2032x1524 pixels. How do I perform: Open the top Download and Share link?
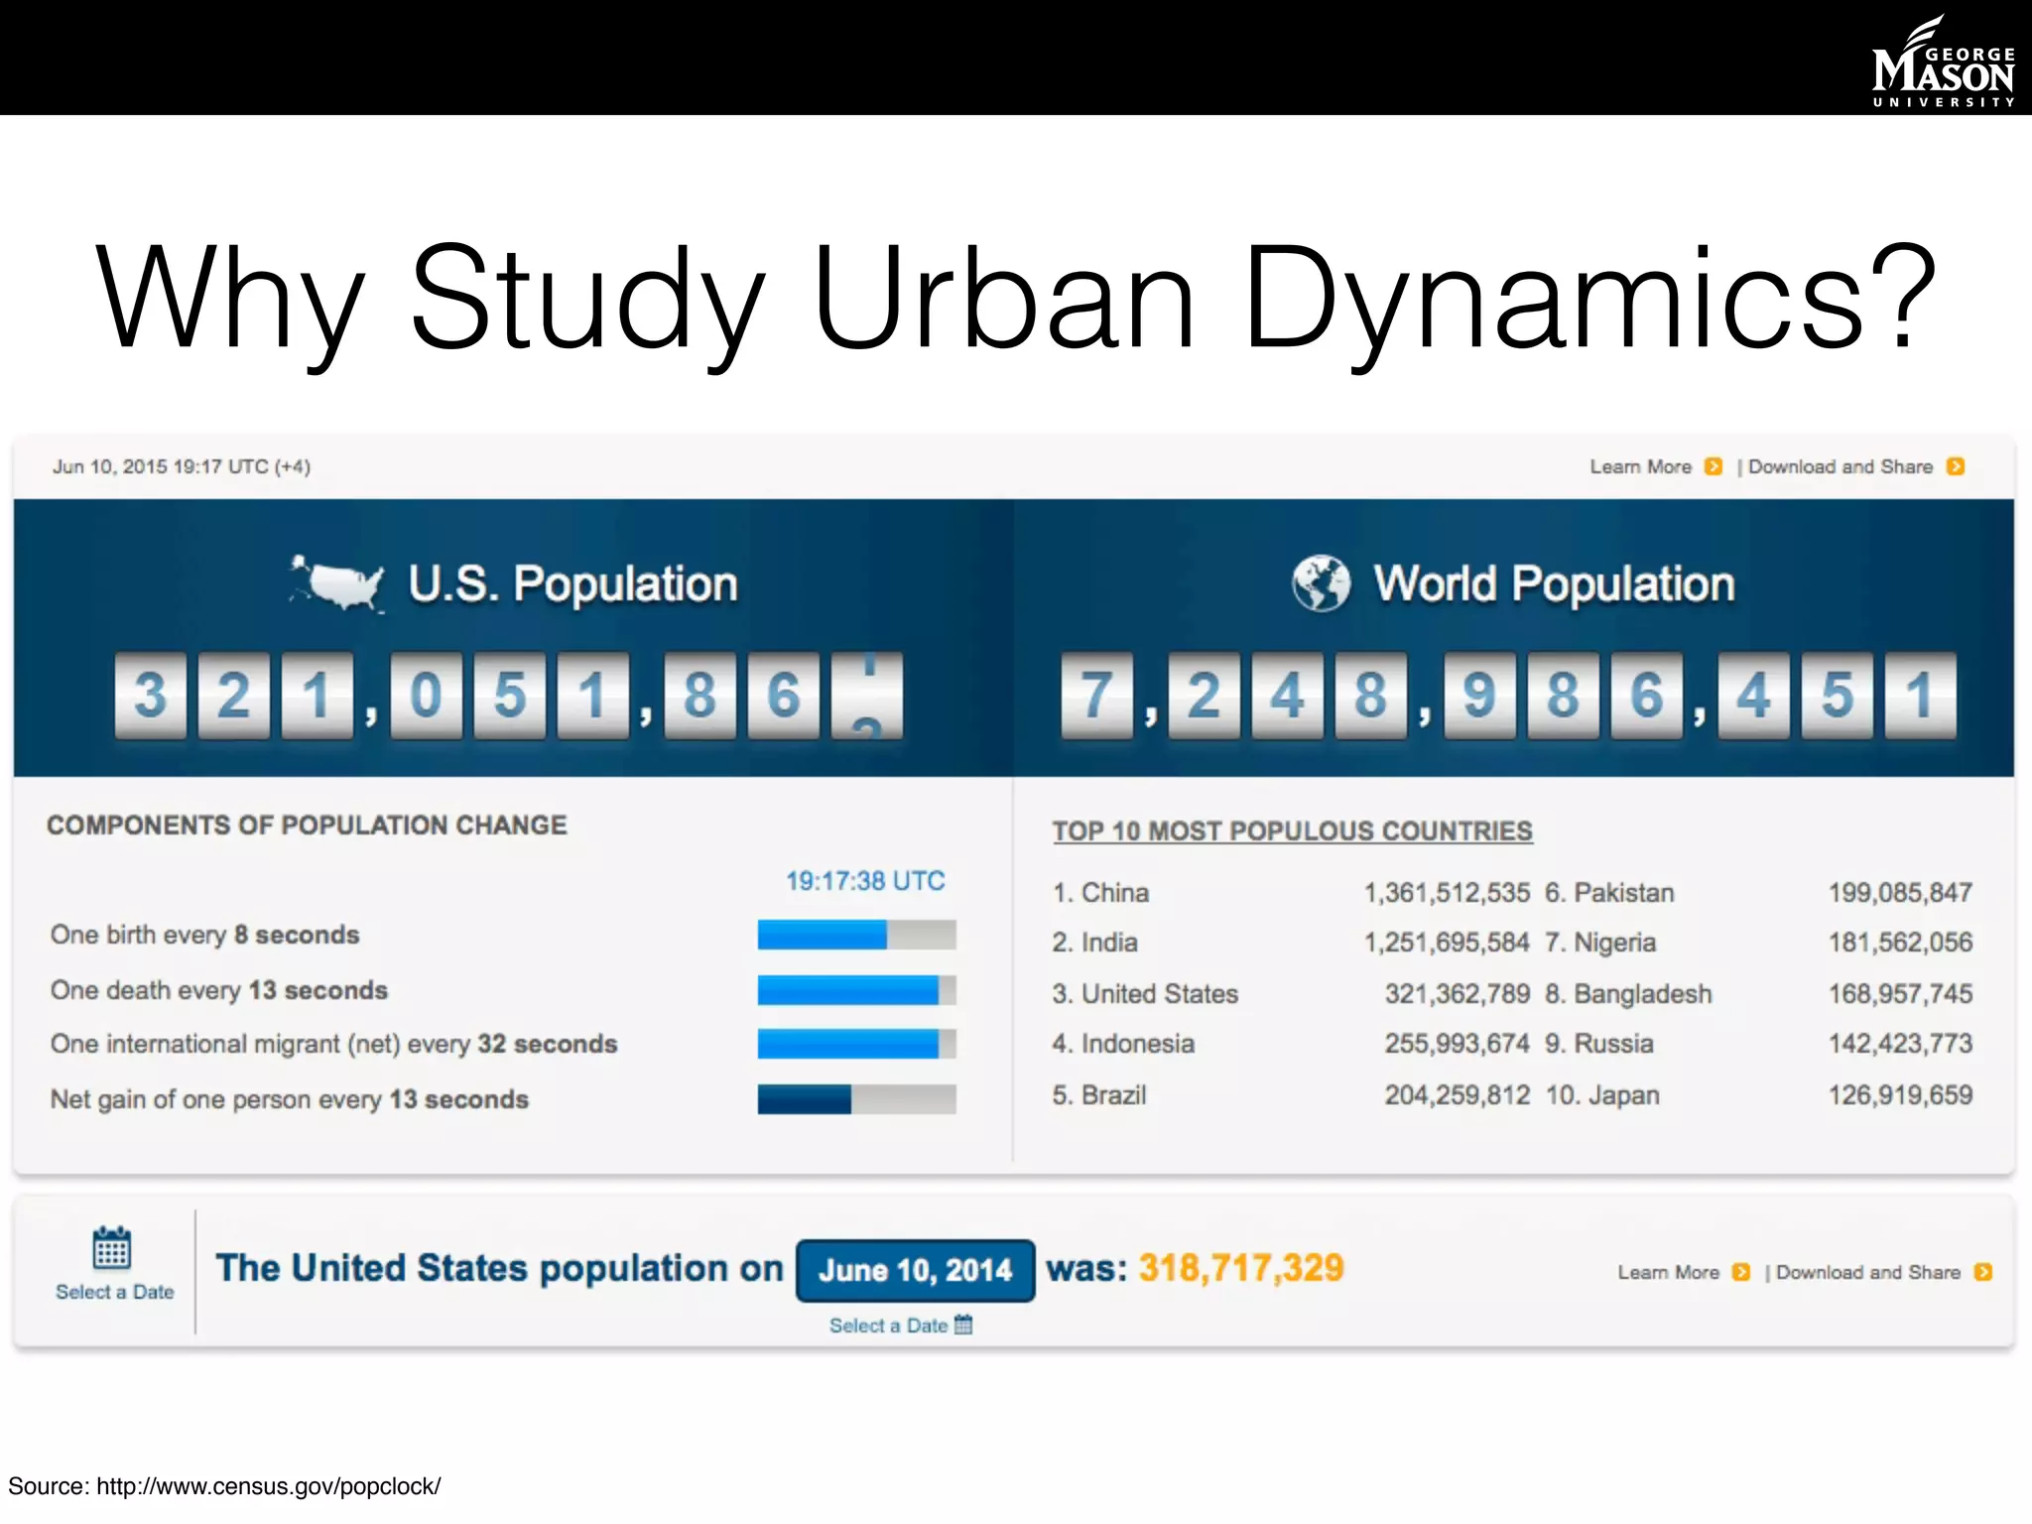click(x=1840, y=466)
